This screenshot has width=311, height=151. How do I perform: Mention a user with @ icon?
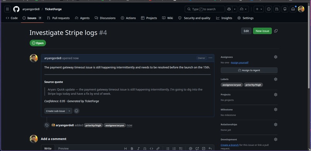click(x=191, y=149)
